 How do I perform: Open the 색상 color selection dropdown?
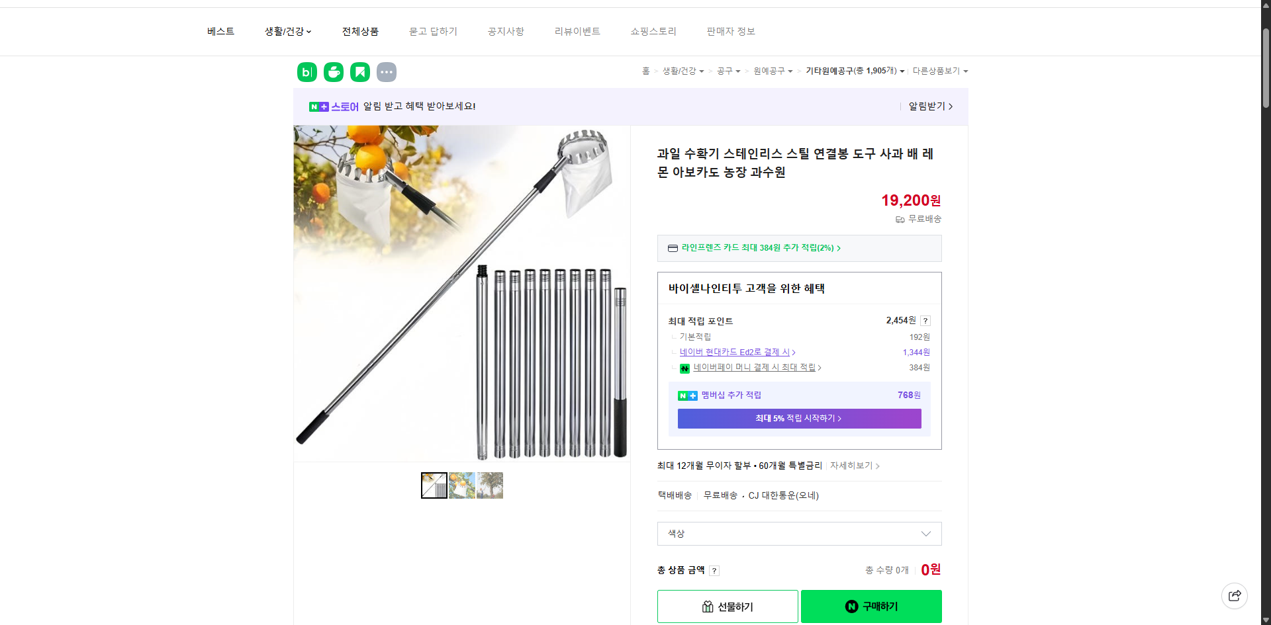coord(798,534)
